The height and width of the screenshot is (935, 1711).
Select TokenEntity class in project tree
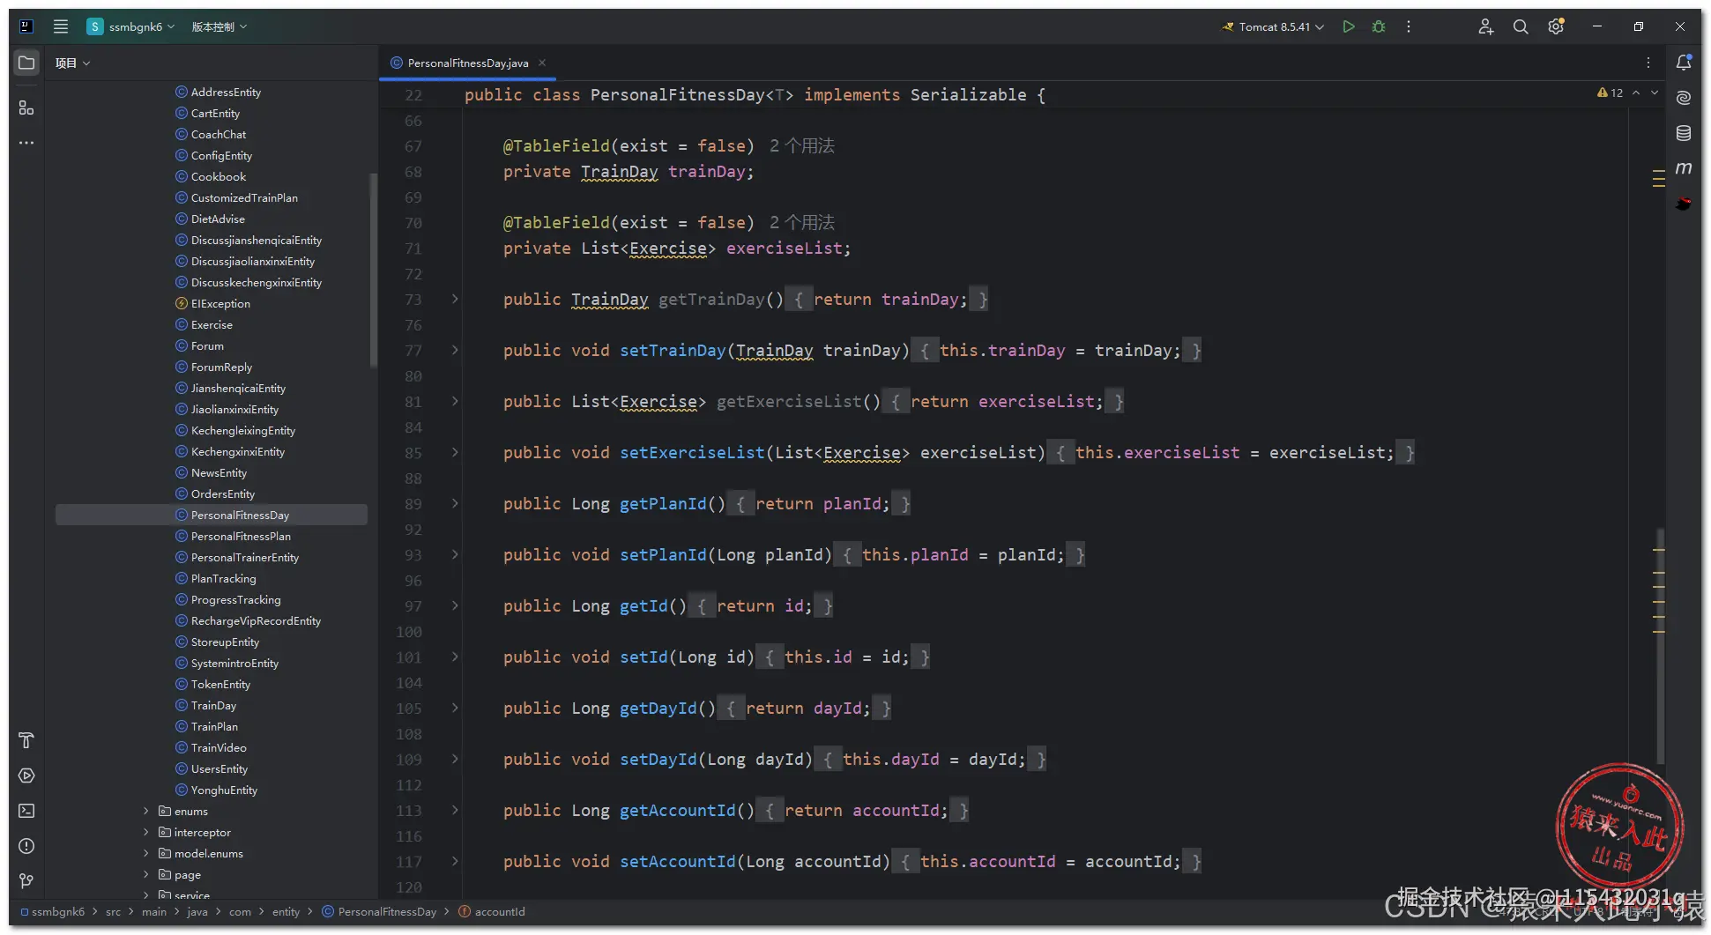220,684
